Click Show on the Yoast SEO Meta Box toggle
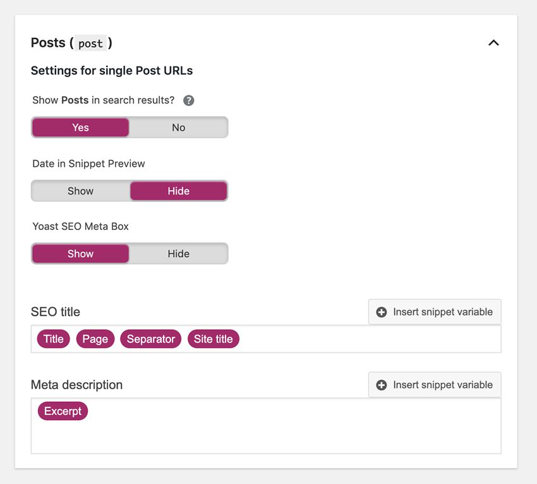 80,253
